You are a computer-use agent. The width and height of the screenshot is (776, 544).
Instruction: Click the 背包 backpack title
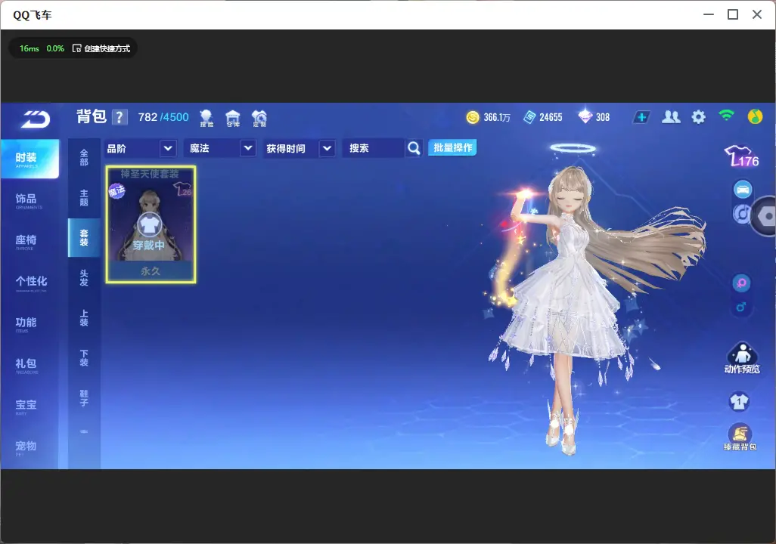pyautogui.click(x=92, y=116)
